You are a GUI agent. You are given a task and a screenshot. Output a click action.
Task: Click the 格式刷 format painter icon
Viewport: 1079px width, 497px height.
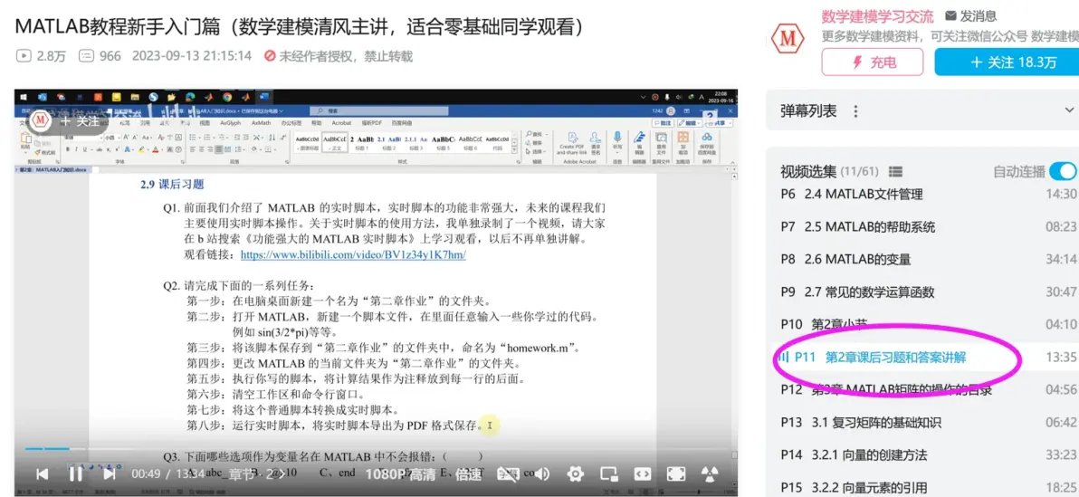pos(46,152)
